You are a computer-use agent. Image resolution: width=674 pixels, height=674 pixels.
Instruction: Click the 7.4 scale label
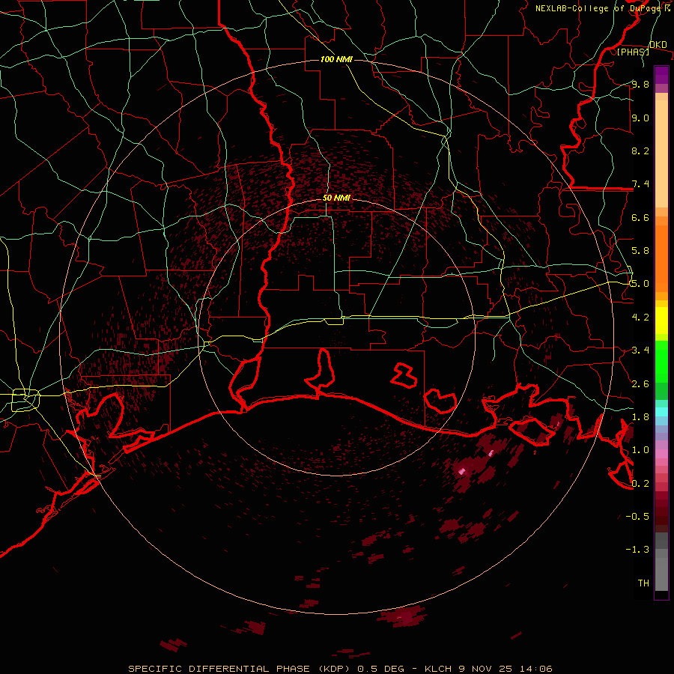click(x=640, y=184)
